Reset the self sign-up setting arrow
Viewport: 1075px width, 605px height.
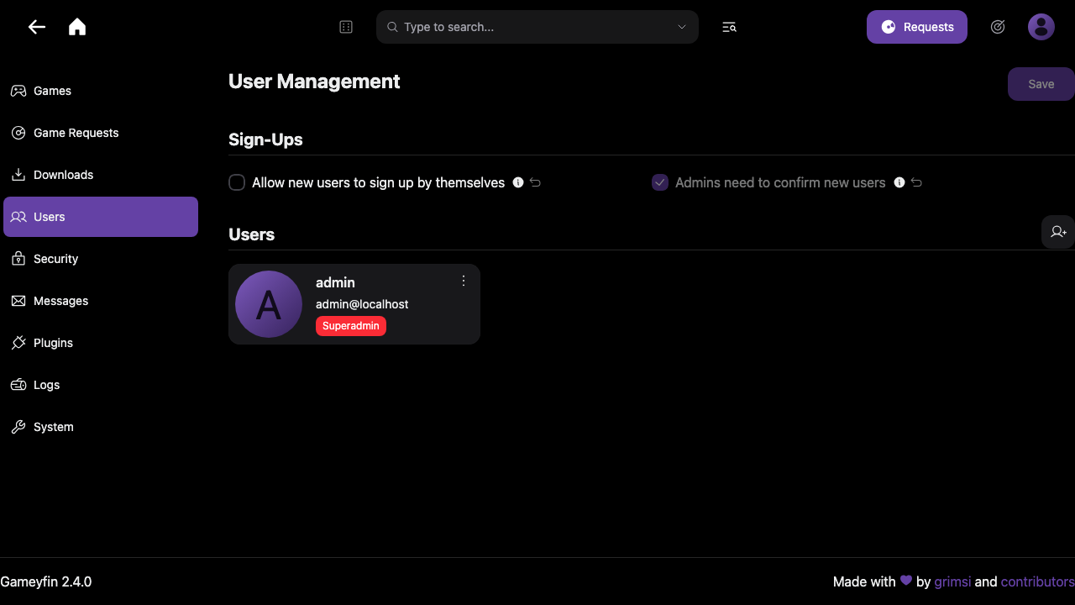pyautogui.click(x=535, y=182)
